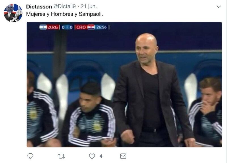The image size is (227, 163).
Task: Click the Croatia flag in the scoreboard
Action: pyautogui.click(x=91, y=27)
